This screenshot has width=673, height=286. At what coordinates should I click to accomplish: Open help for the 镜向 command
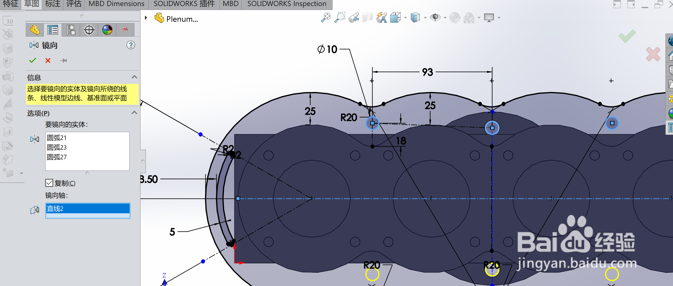tap(130, 45)
